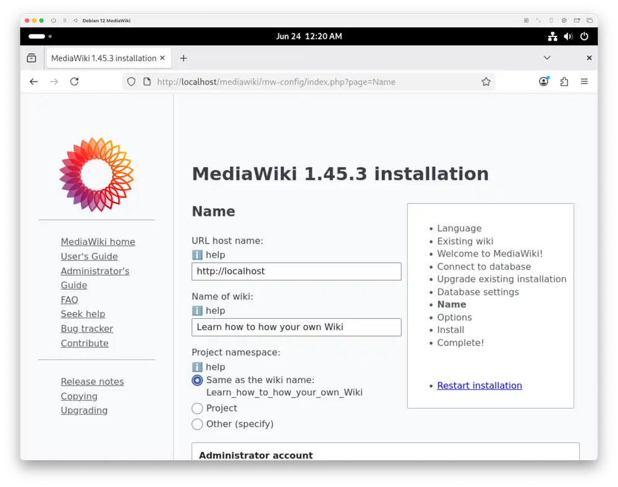Expand the list all tabs chevron
Image resolution: width=618 pixels, height=487 pixels.
[x=547, y=58]
